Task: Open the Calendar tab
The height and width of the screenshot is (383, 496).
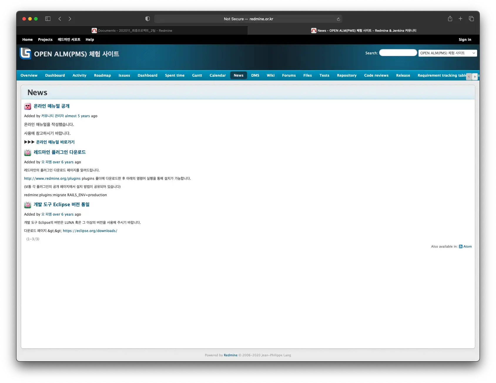Action: pyautogui.click(x=217, y=75)
